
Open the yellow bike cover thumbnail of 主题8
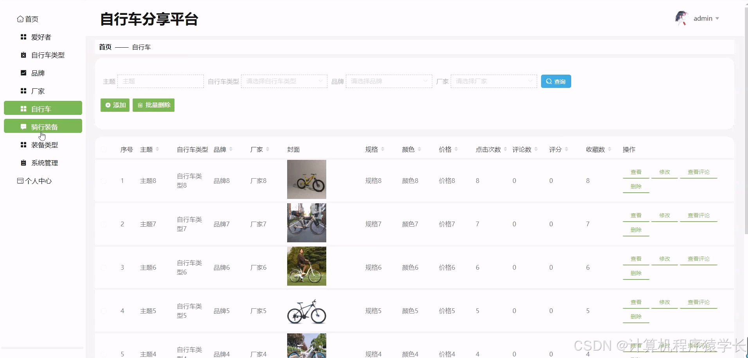click(307, 179)
